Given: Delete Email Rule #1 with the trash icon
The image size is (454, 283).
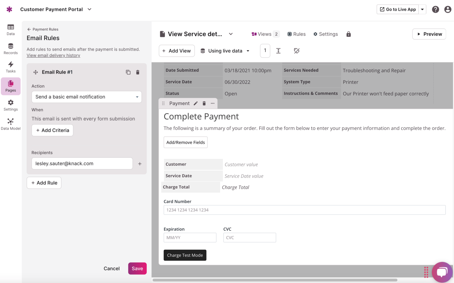Looking at the screenshot, I should click(x=138, y=72).
